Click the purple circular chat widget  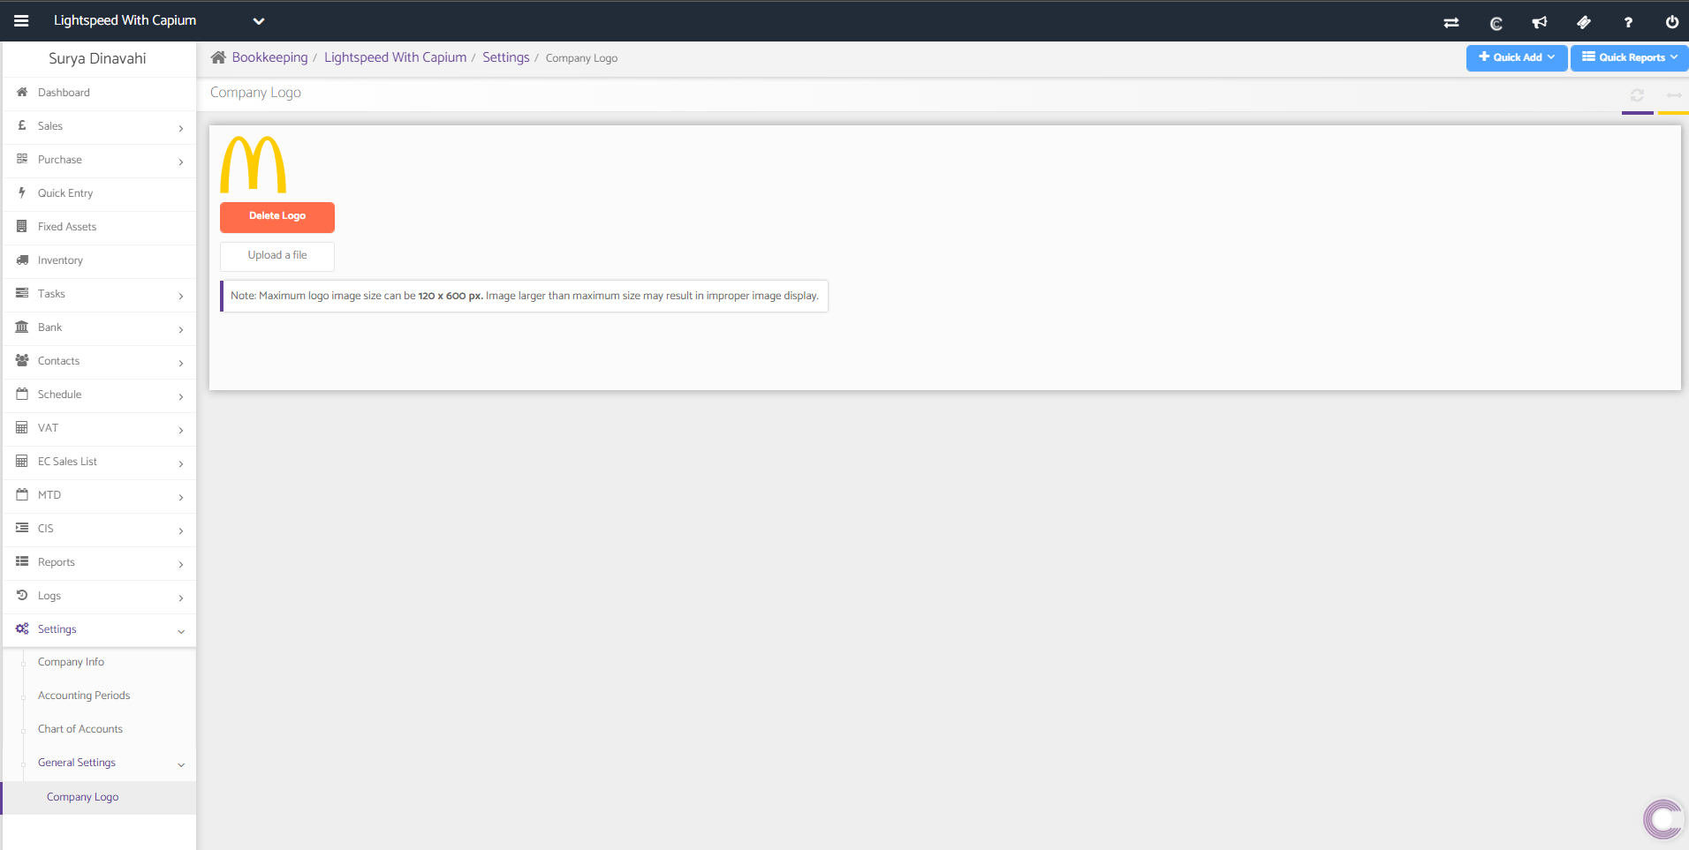click(x=1663, y=820)
